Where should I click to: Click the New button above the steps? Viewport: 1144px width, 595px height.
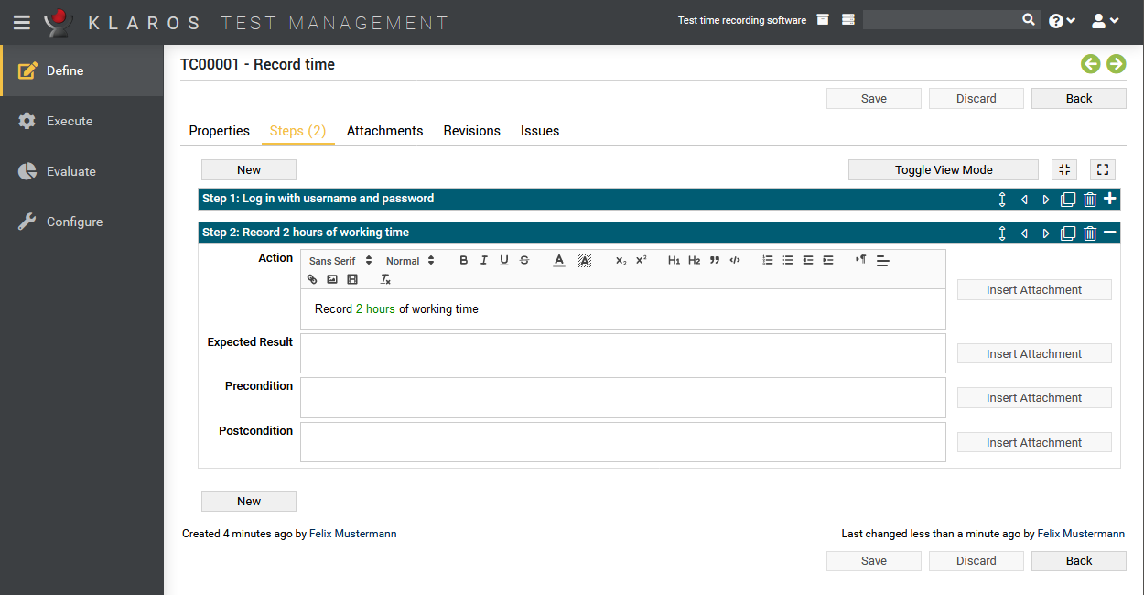pos(249,169)
